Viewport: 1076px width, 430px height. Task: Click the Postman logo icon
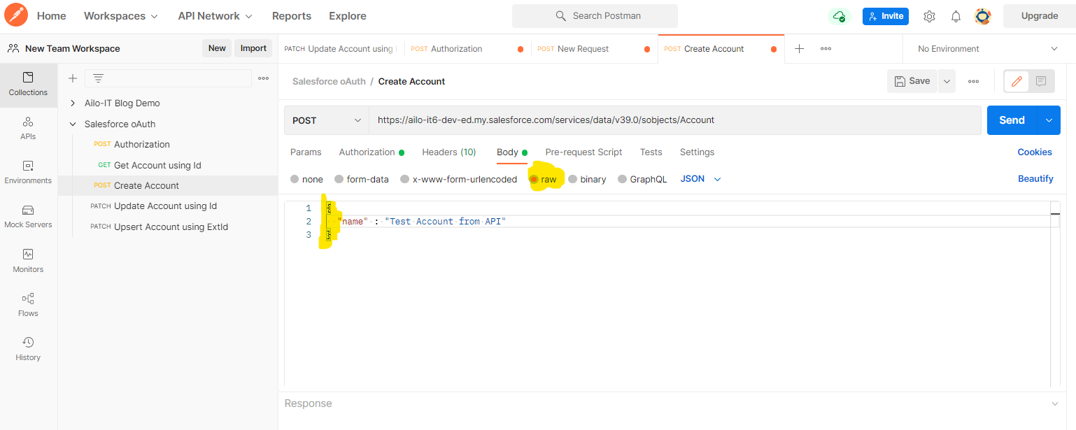15,15
